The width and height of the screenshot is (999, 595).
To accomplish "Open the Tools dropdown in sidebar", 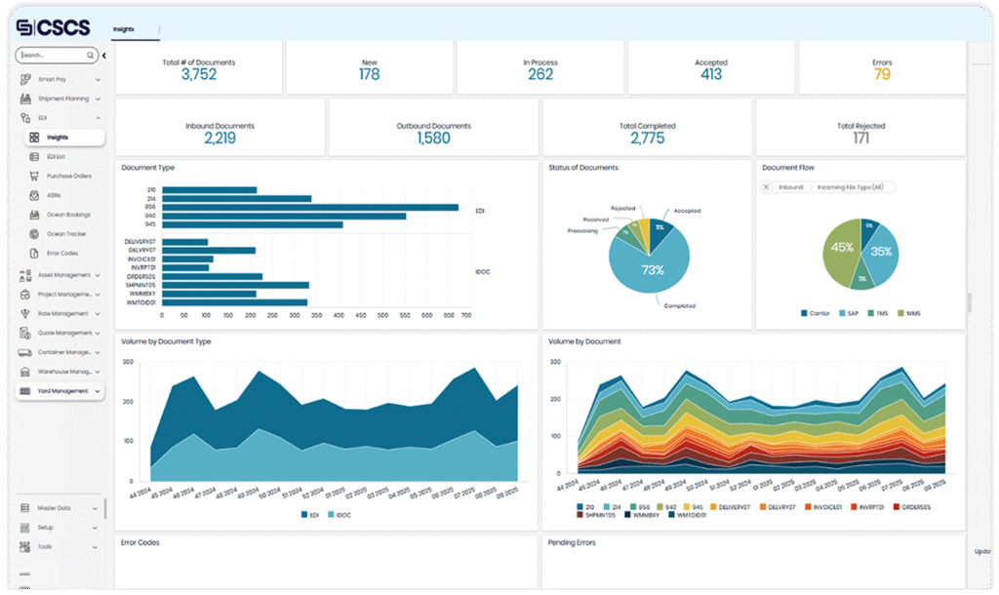I will pos(59,547).
